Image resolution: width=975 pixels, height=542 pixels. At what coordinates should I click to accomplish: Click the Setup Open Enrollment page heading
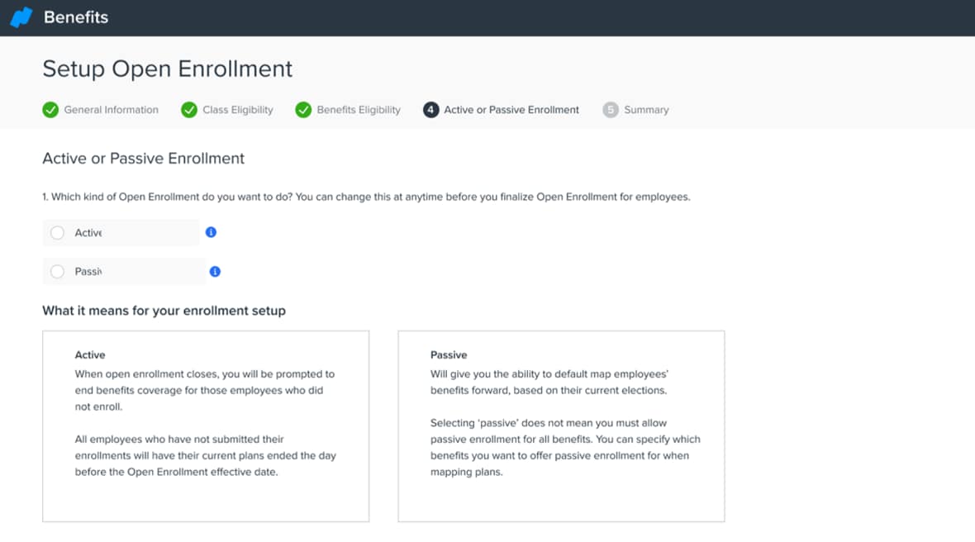click(x=168, y=69)
